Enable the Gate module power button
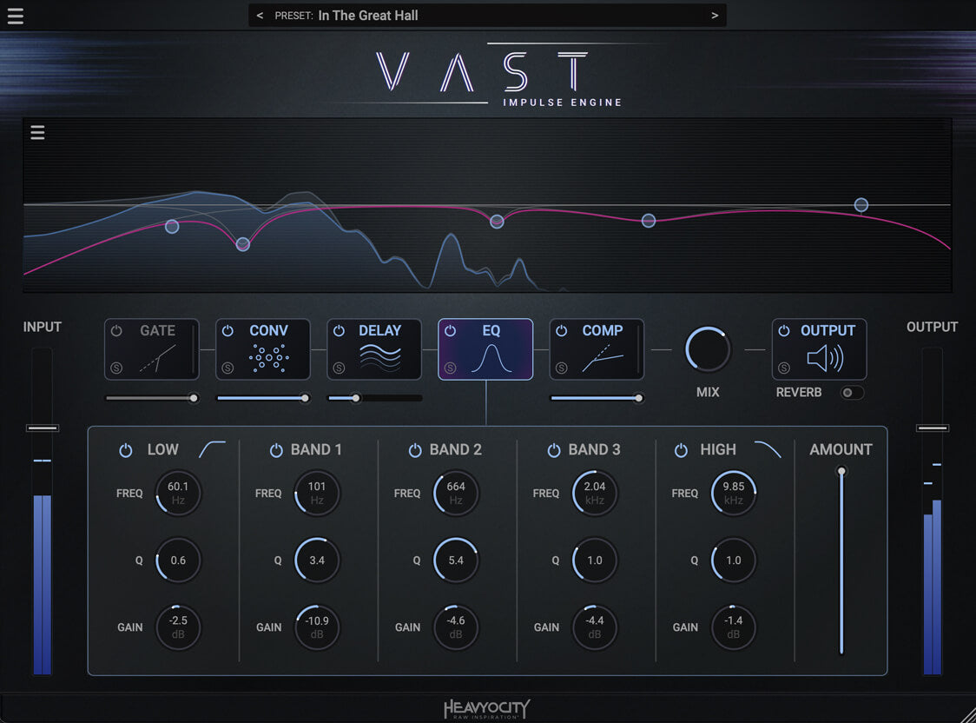The height and width of the screenshot is (723, 976). (117, 331)
